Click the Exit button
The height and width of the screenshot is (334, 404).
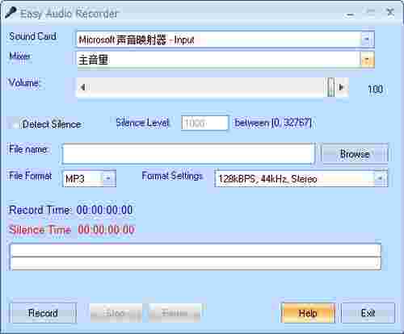coord(368,313)
